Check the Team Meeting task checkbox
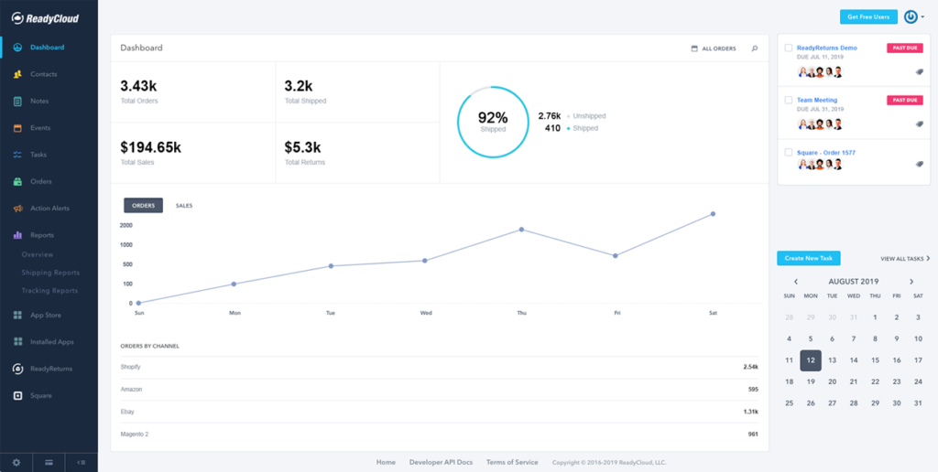This screenshot has height=472, width=938. click(x=788, y=100)
